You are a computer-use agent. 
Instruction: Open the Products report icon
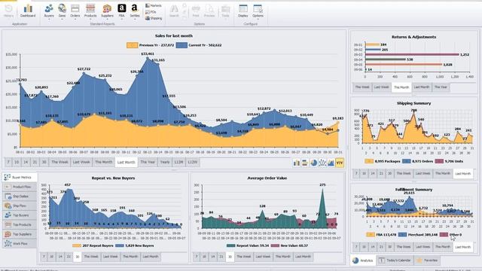(x=90, y=11)
